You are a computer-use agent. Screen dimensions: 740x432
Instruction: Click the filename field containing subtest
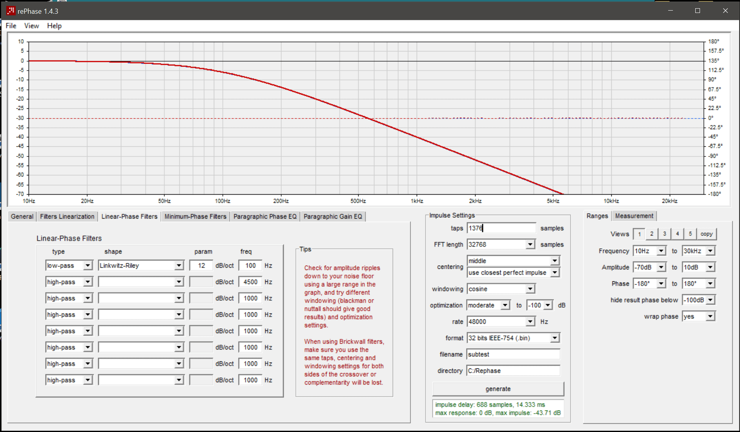click(513, 354)
